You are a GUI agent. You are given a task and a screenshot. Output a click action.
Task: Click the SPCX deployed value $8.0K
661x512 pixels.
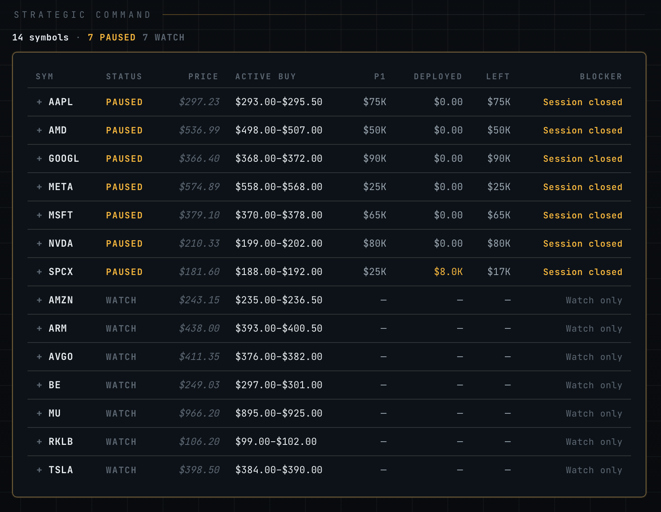tap(448, 272)
